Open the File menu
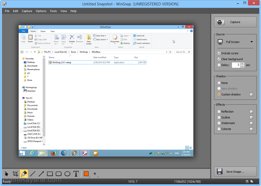Screen dimensions: 261x186 click(x=7, y=11)
